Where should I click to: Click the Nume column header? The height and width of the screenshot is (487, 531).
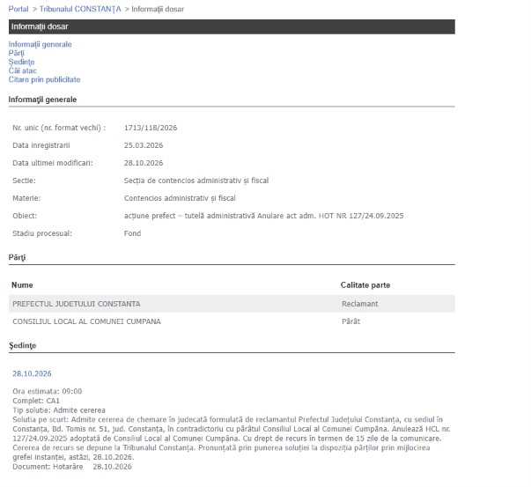[x=22, y=285]
